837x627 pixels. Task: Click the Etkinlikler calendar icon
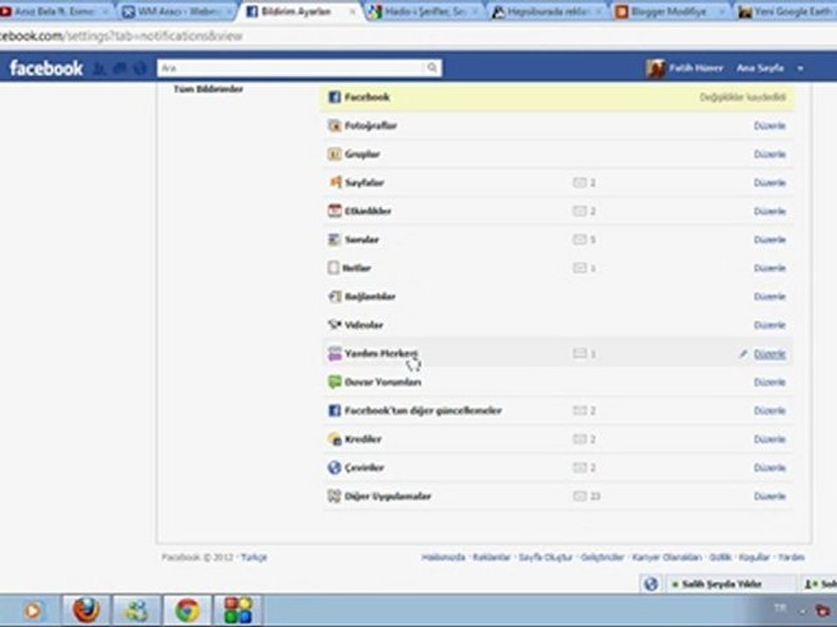334,211
